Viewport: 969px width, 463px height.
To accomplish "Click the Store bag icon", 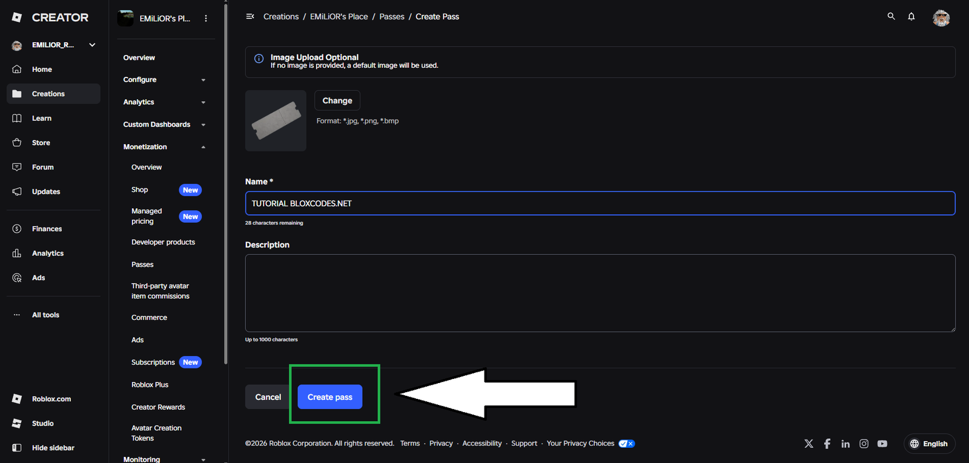I will click(x=17, y=142).
